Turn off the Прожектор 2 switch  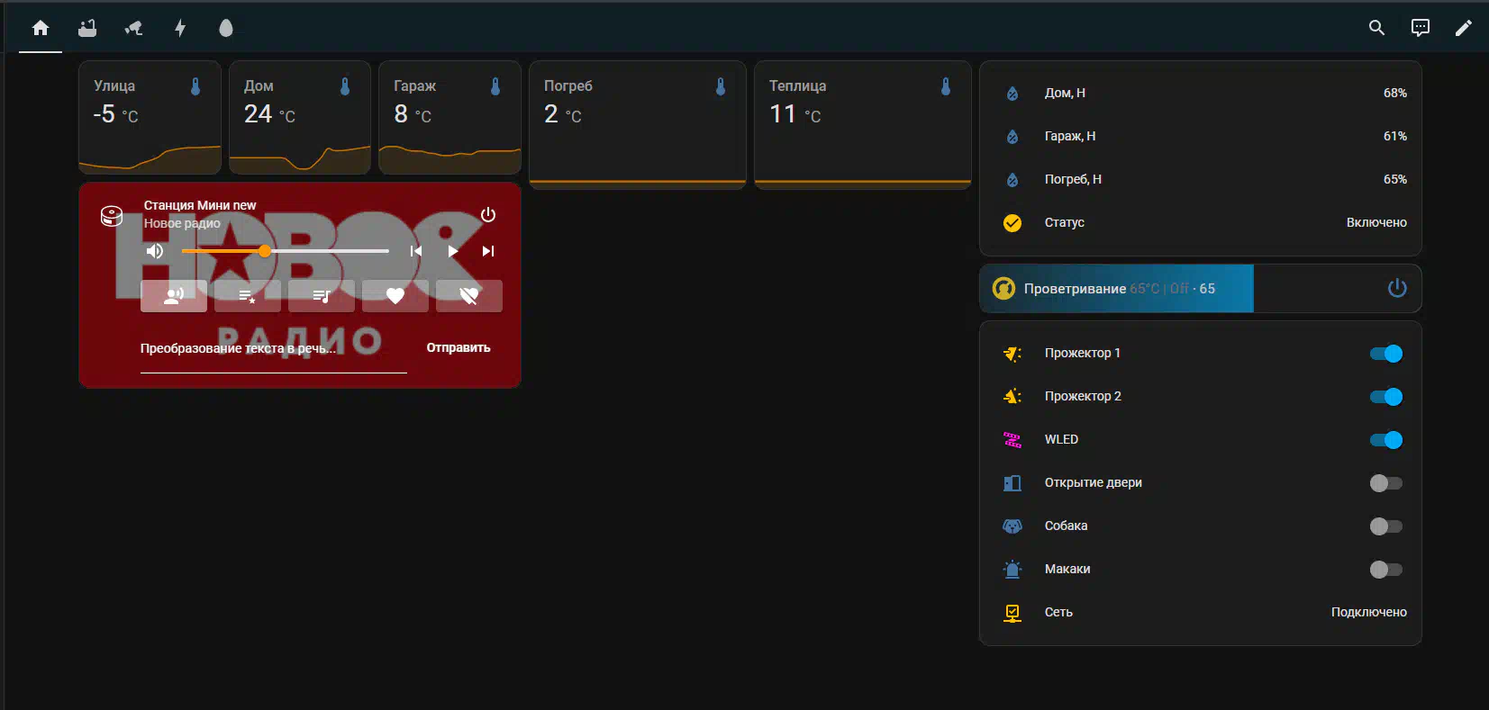pos(1386,397)
